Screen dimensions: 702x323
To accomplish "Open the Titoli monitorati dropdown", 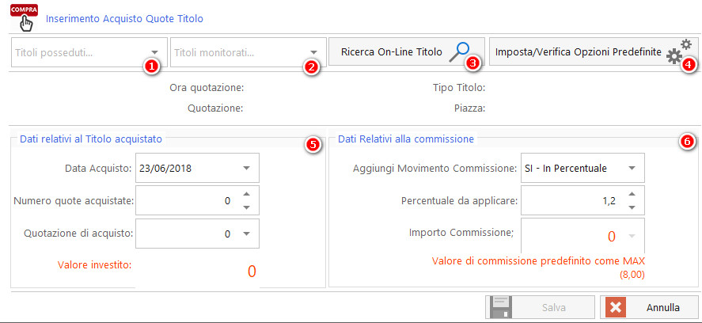I will 313,52.
